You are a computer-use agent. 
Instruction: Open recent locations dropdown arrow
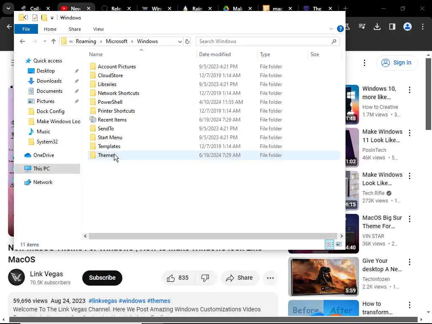45,41
